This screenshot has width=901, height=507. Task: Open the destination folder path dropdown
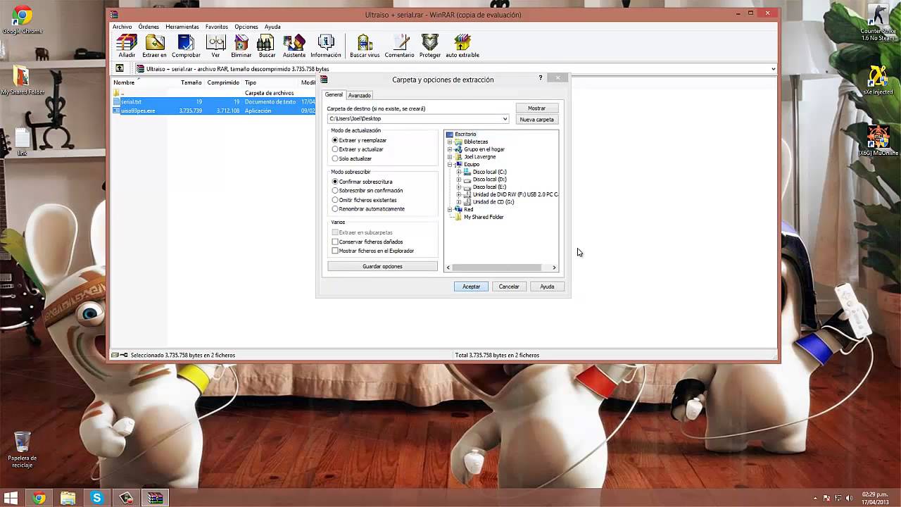pos(505,119)
